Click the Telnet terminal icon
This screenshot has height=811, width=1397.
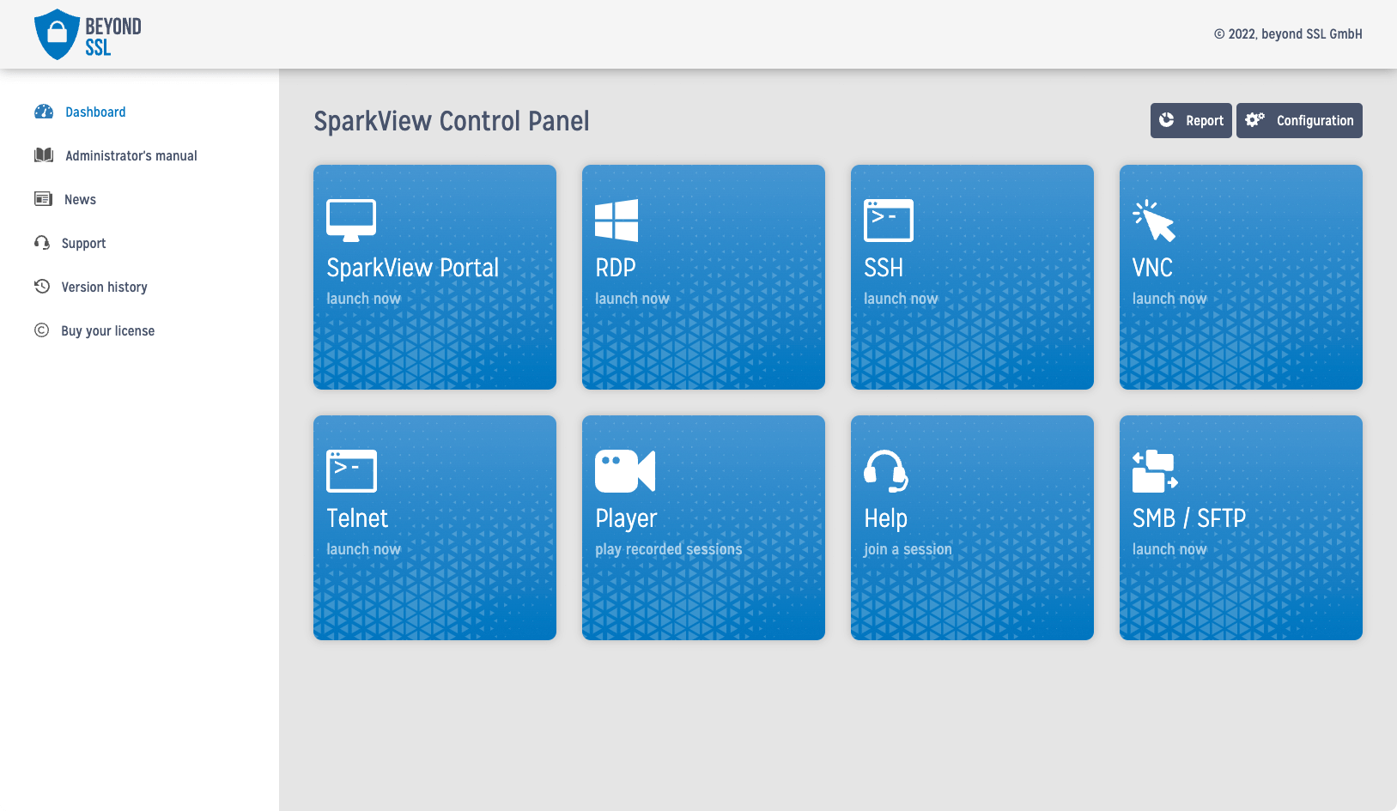pos(351,471)
